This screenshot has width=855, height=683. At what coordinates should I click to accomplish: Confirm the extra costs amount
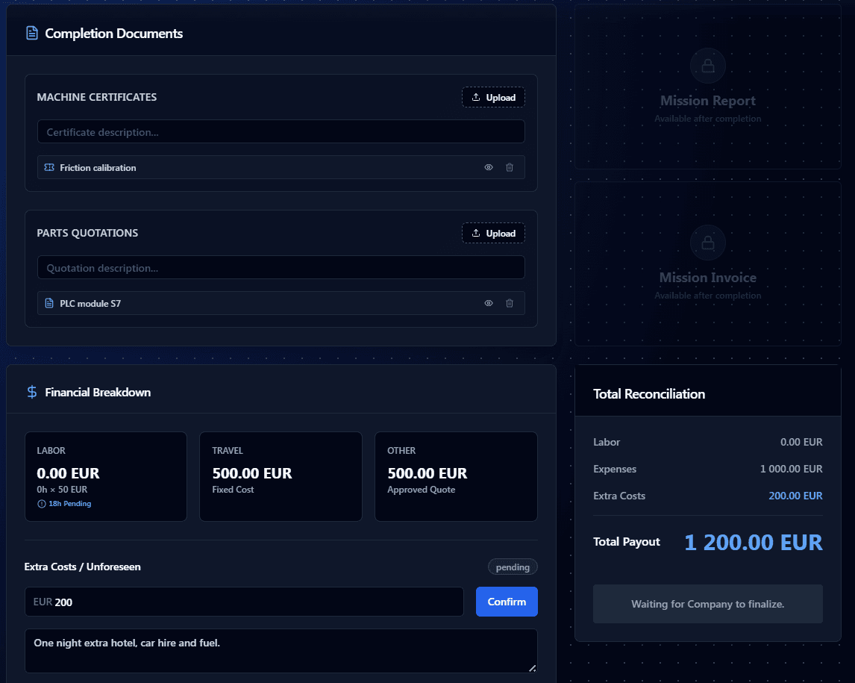[x=507, y=602]
